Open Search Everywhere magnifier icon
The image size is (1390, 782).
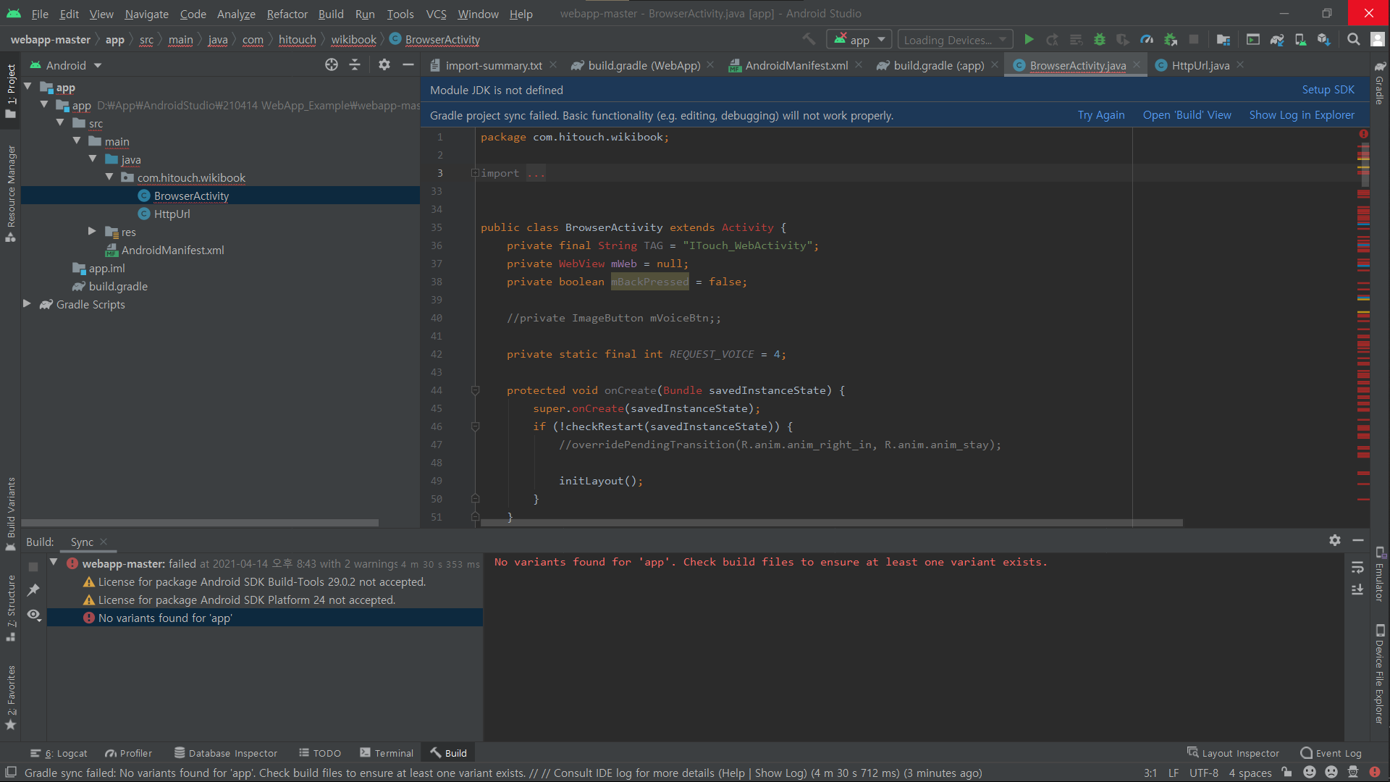[x=1353, y=40]
